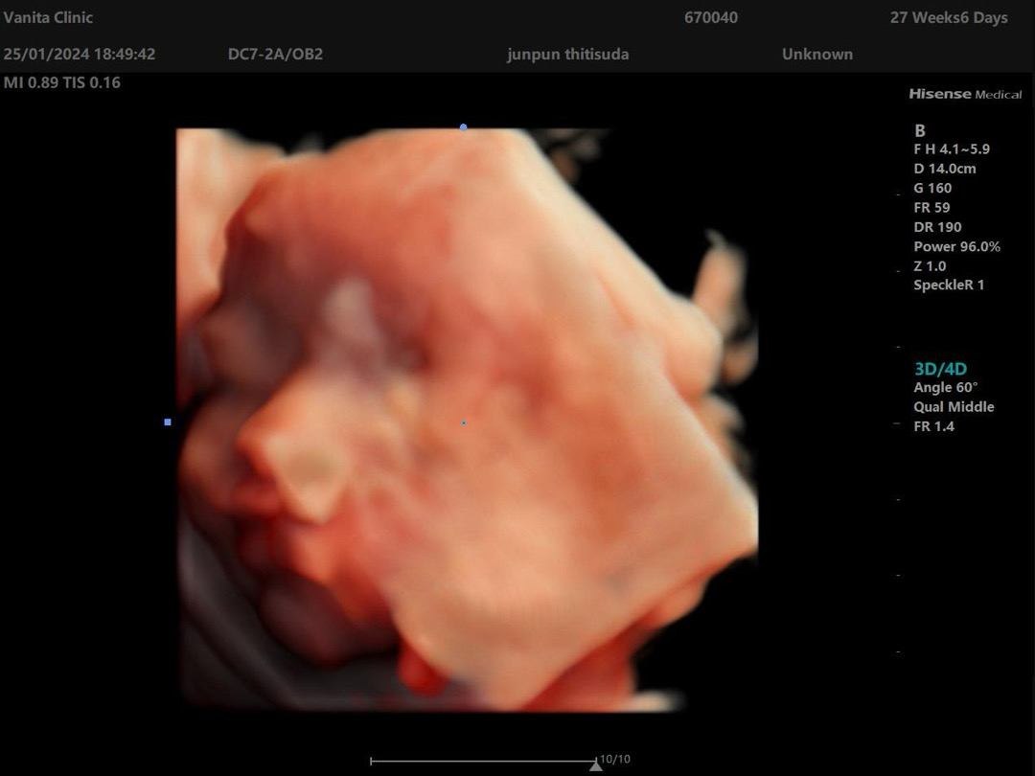Click the Qual Middle quality setting
The image size is (1035, 776).
click(954, 407)
